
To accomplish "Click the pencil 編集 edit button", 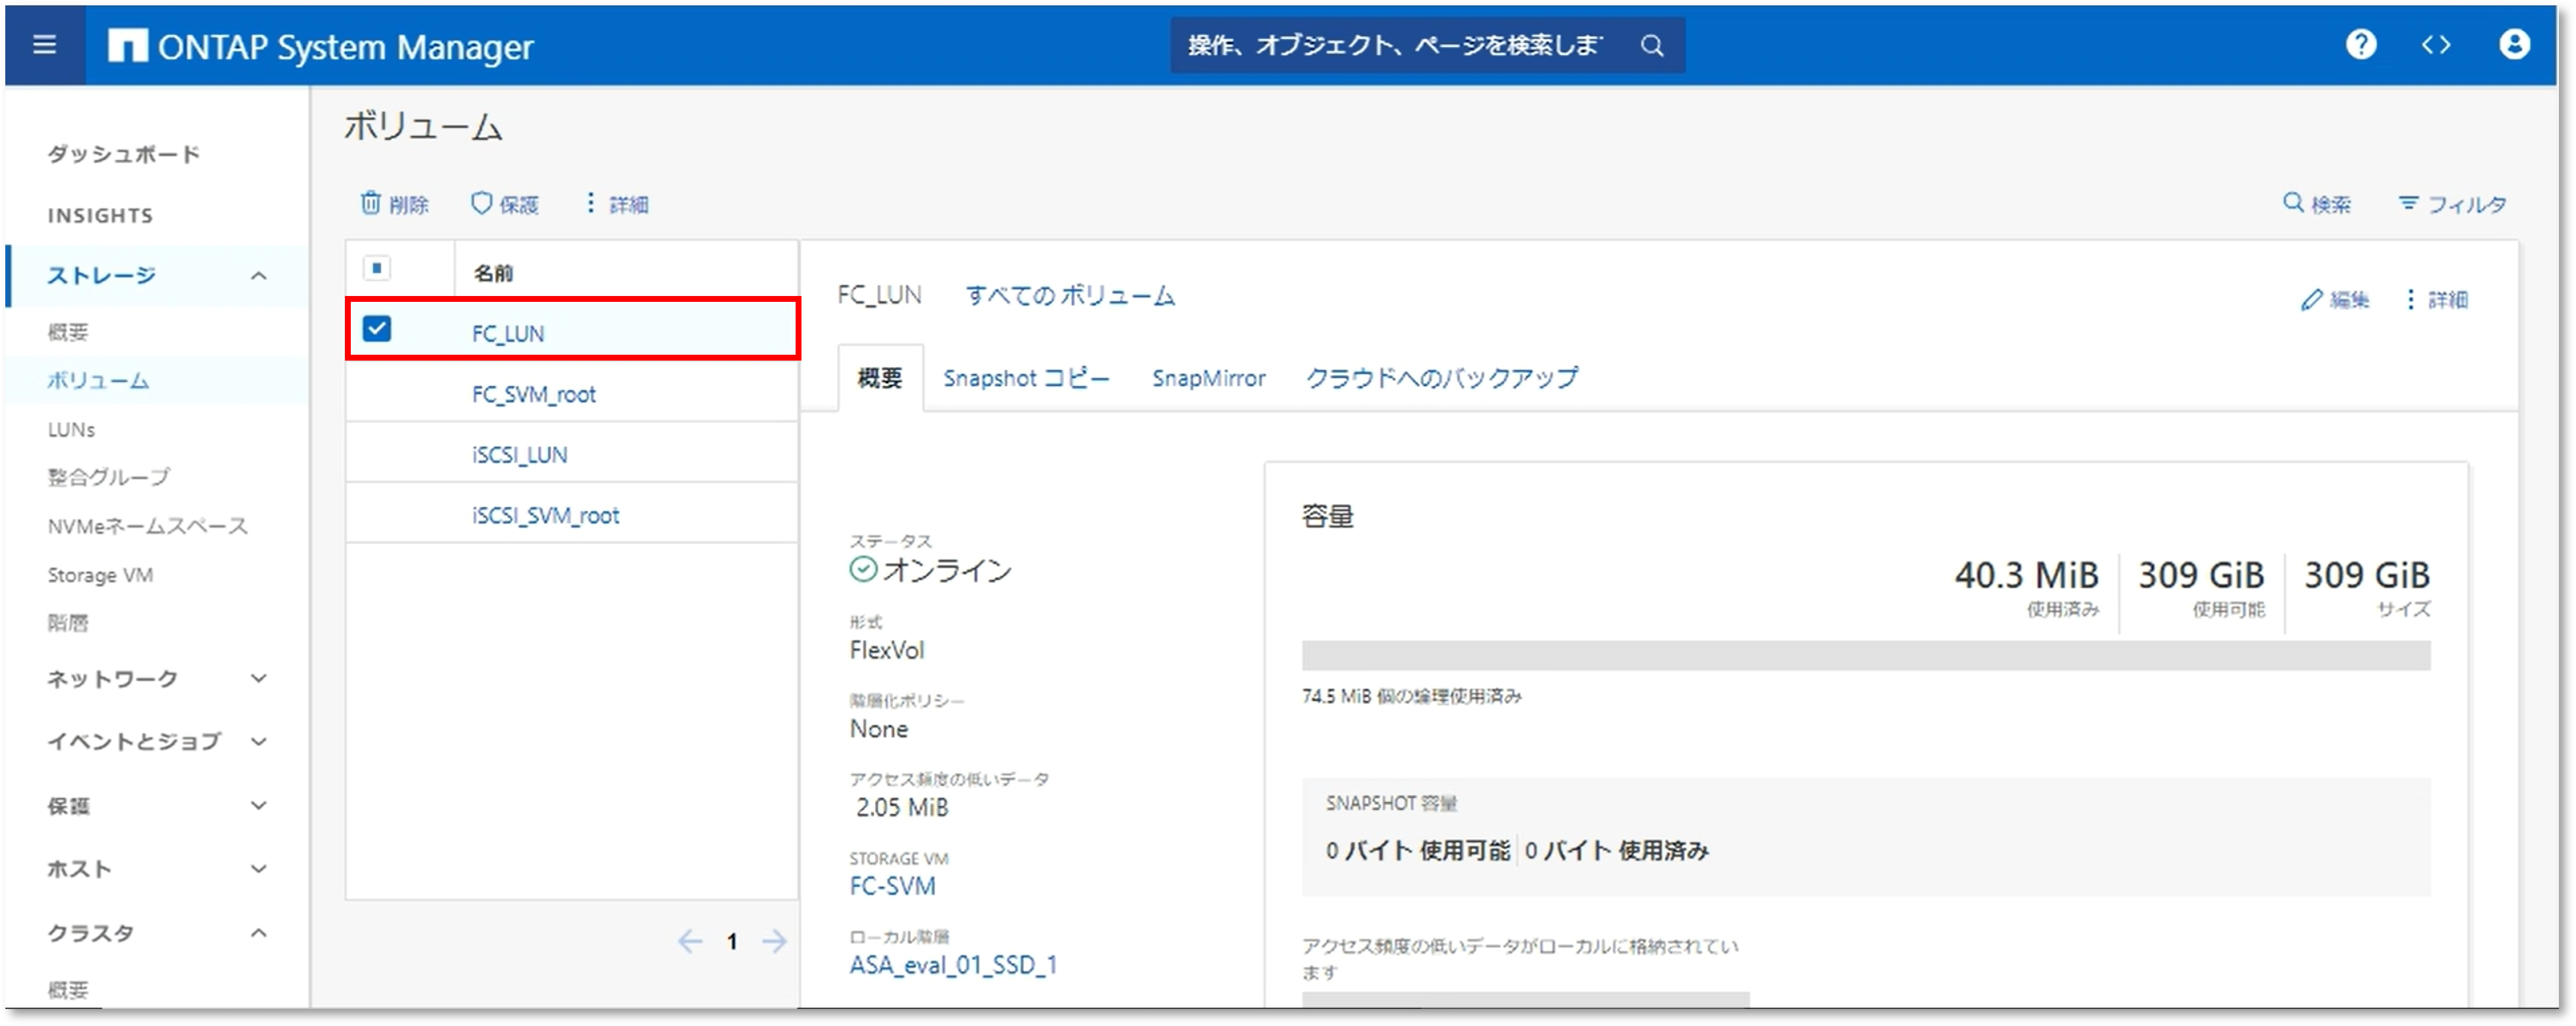I will (2334, 300).
